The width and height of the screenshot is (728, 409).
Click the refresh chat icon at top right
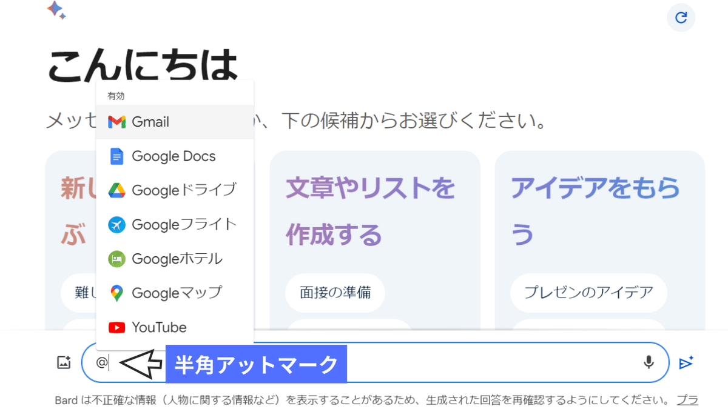pos(681,18)
